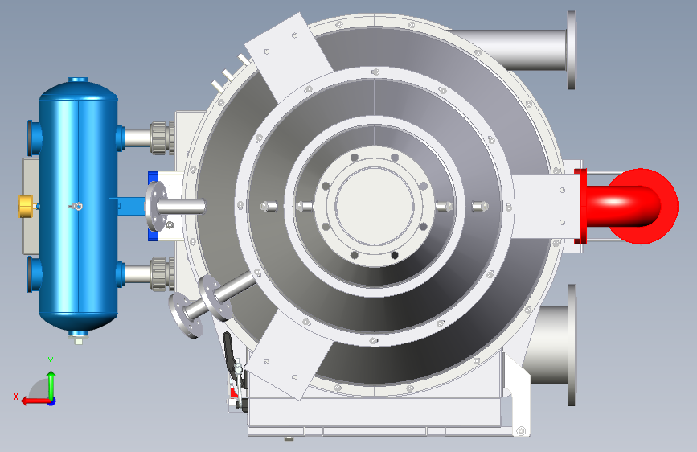The height and width of the screenshot is (452, 697).
Task: Select the lower gray union coupling by the tank
Action: point(162,273)
